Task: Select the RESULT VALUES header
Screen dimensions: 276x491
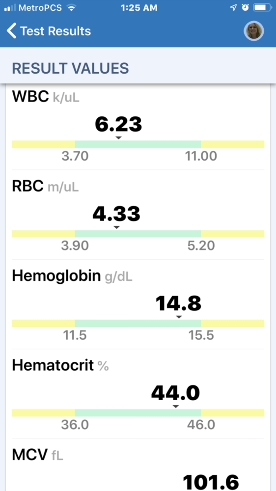Action: pos(71,68)
